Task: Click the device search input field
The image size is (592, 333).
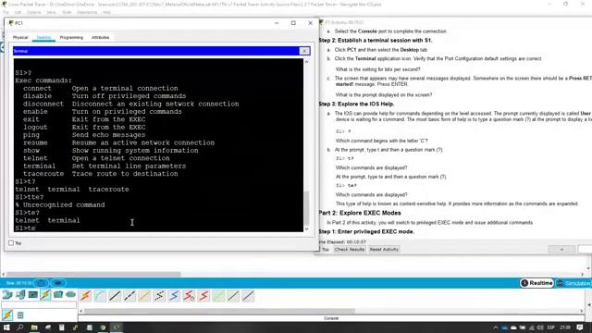Action: (39, 304)
